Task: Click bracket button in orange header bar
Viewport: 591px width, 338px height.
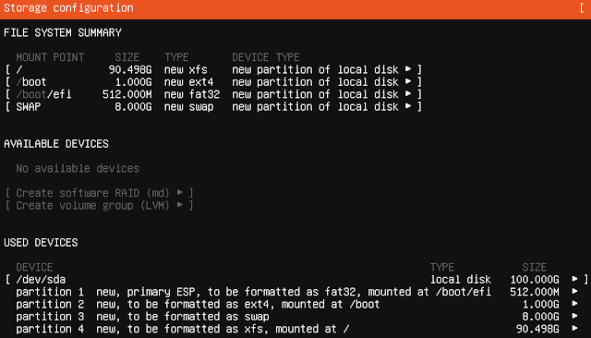Action: pyautogui.click(x=582, y=8)
